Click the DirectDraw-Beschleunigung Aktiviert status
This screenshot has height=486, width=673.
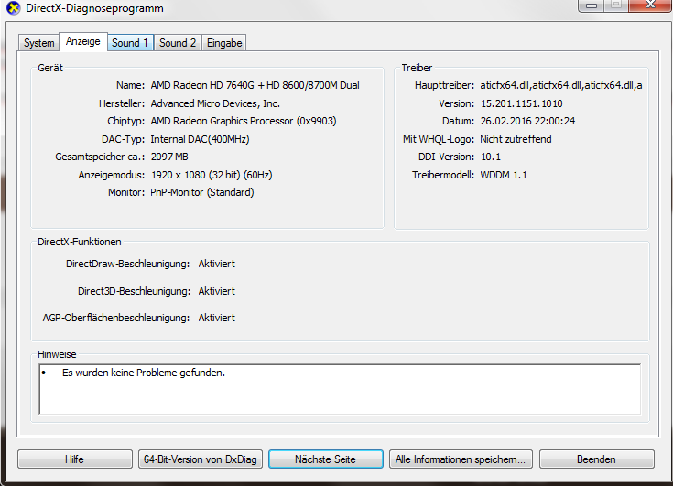[x=217, y=264]
